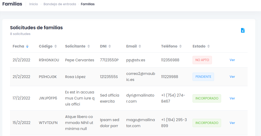Click the PENDIENTE status badge
This screenshot has height=136, width=261.
pos(203,77)
